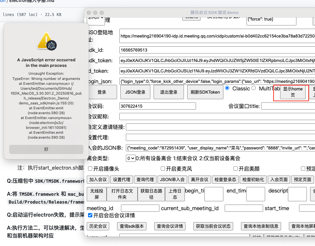Viewport: 315px width, 246px height.
Task: Enable the 开启麦克风 checkbox
Action: 163,169
